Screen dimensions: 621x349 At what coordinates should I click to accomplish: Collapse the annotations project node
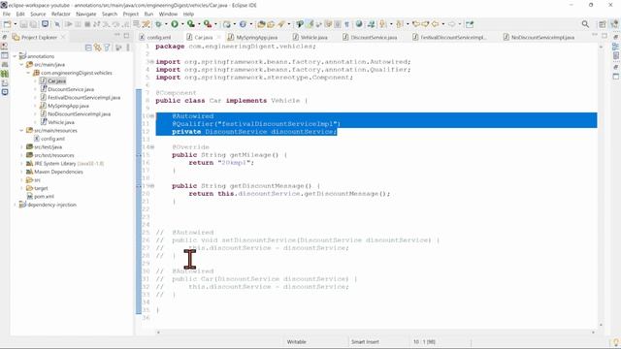click(x=16, y=56)
